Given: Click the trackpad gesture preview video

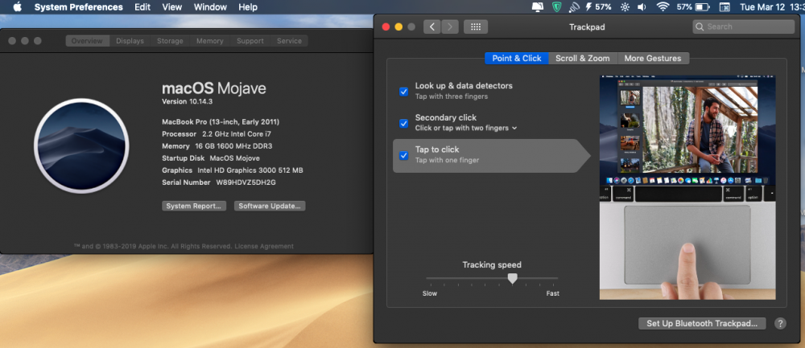Looking at the screenshot, I should (687, 187).
